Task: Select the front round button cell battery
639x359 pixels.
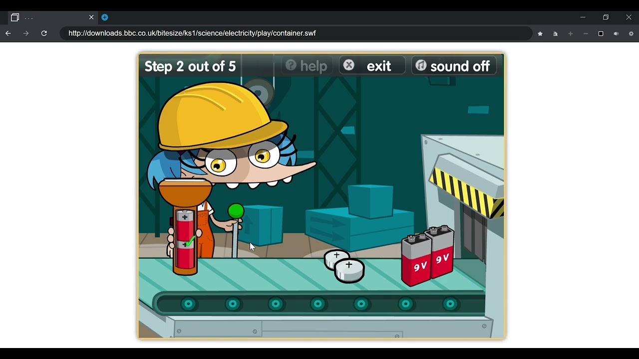Action: coord(349,271)
